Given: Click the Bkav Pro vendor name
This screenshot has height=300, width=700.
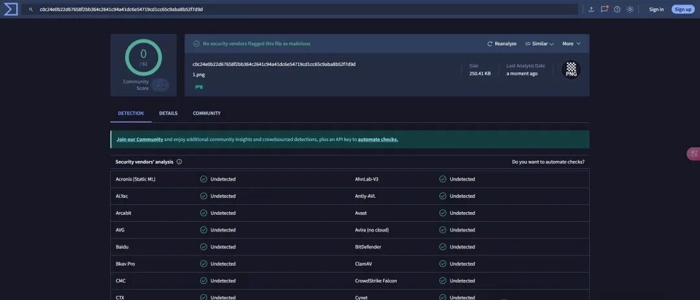Looking at the screenshot, I should [126, 264].
